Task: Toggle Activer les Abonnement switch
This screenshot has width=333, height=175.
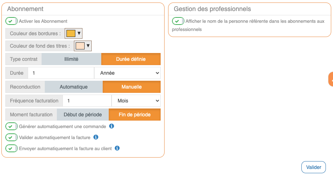Action: 12,21
